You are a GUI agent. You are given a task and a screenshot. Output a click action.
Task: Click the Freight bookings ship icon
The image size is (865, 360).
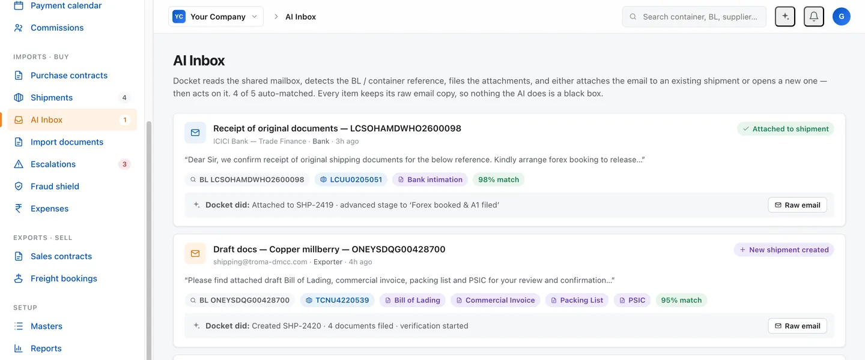[x=19, y=278]
